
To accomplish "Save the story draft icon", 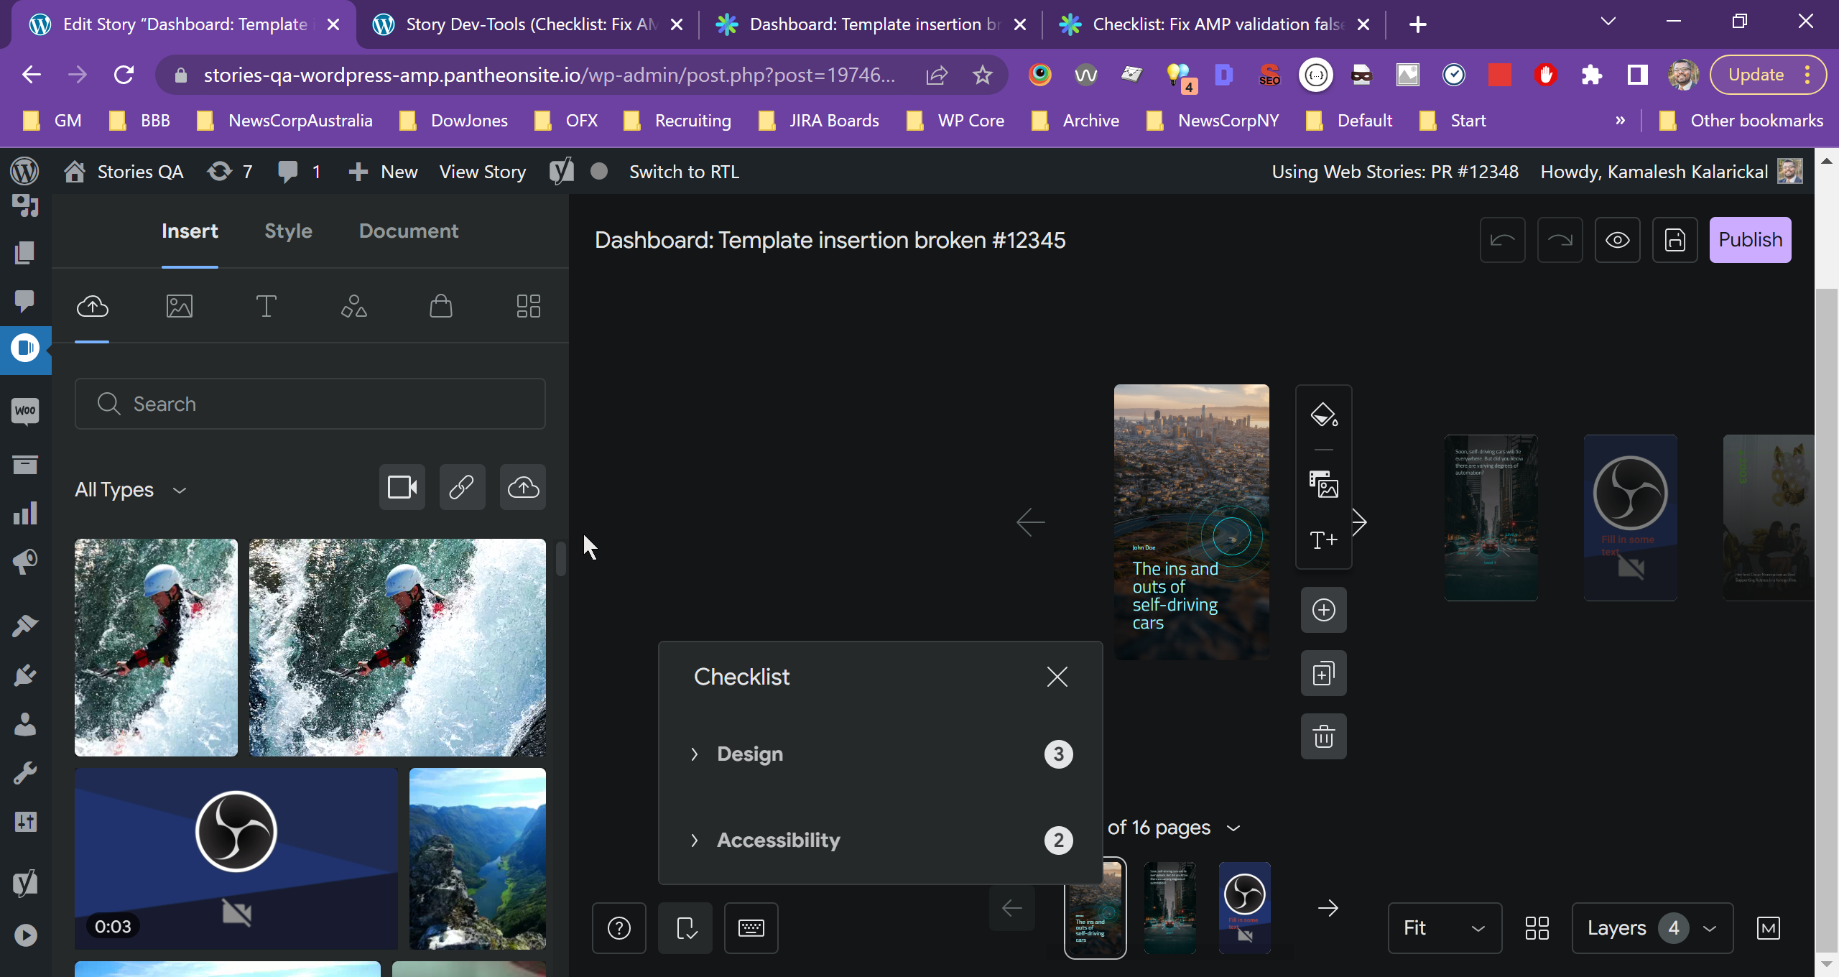I will [x=1675, y=240].
